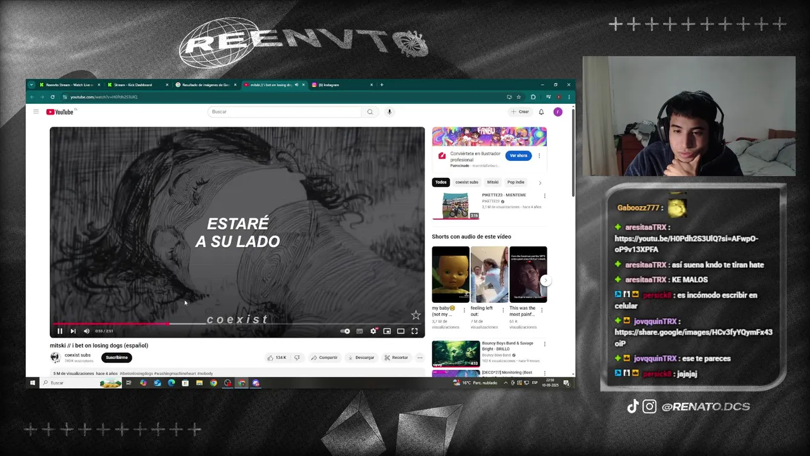Focus the Buscar search field
This screenshot has height=456, width=810.
(285, 111)
